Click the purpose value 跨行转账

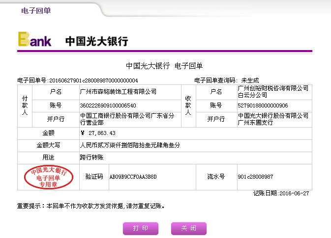point(91,158)
